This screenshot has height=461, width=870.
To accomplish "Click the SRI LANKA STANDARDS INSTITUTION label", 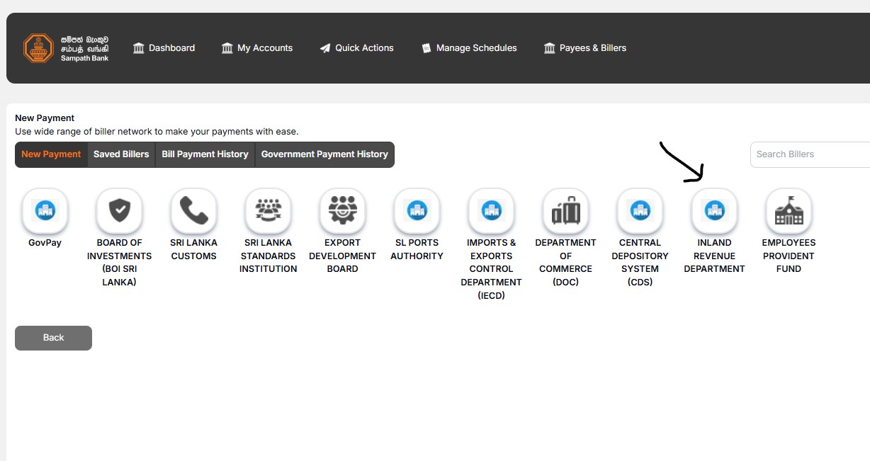I will [x=269, y=256].
